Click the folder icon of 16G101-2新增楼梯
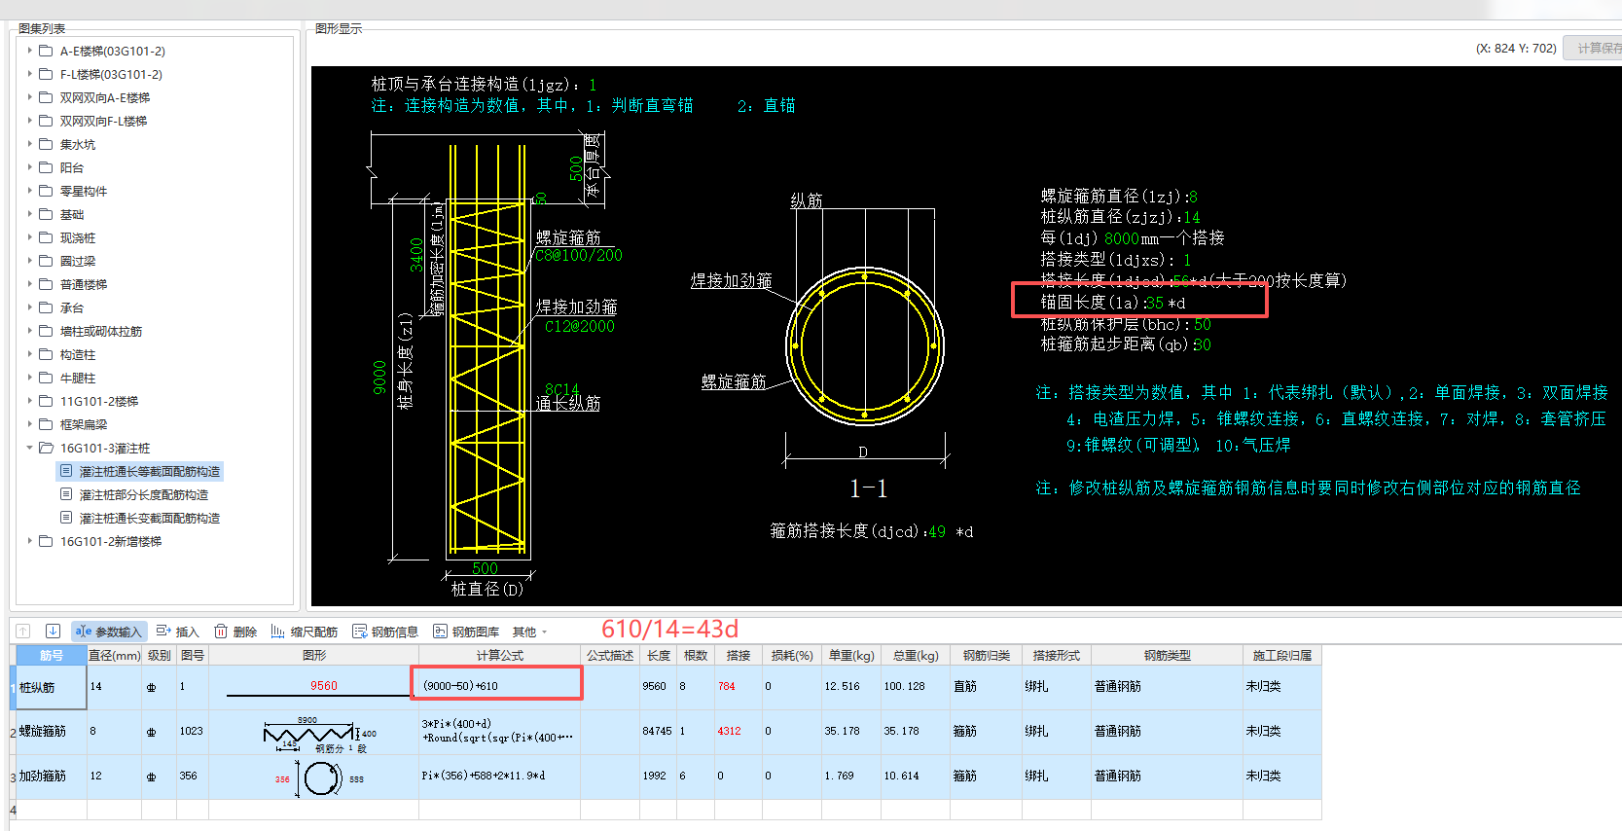 coord(46,541)
